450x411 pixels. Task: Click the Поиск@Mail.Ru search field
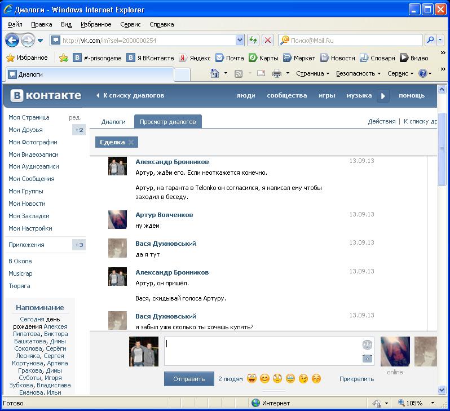click(x=350, y=41)
